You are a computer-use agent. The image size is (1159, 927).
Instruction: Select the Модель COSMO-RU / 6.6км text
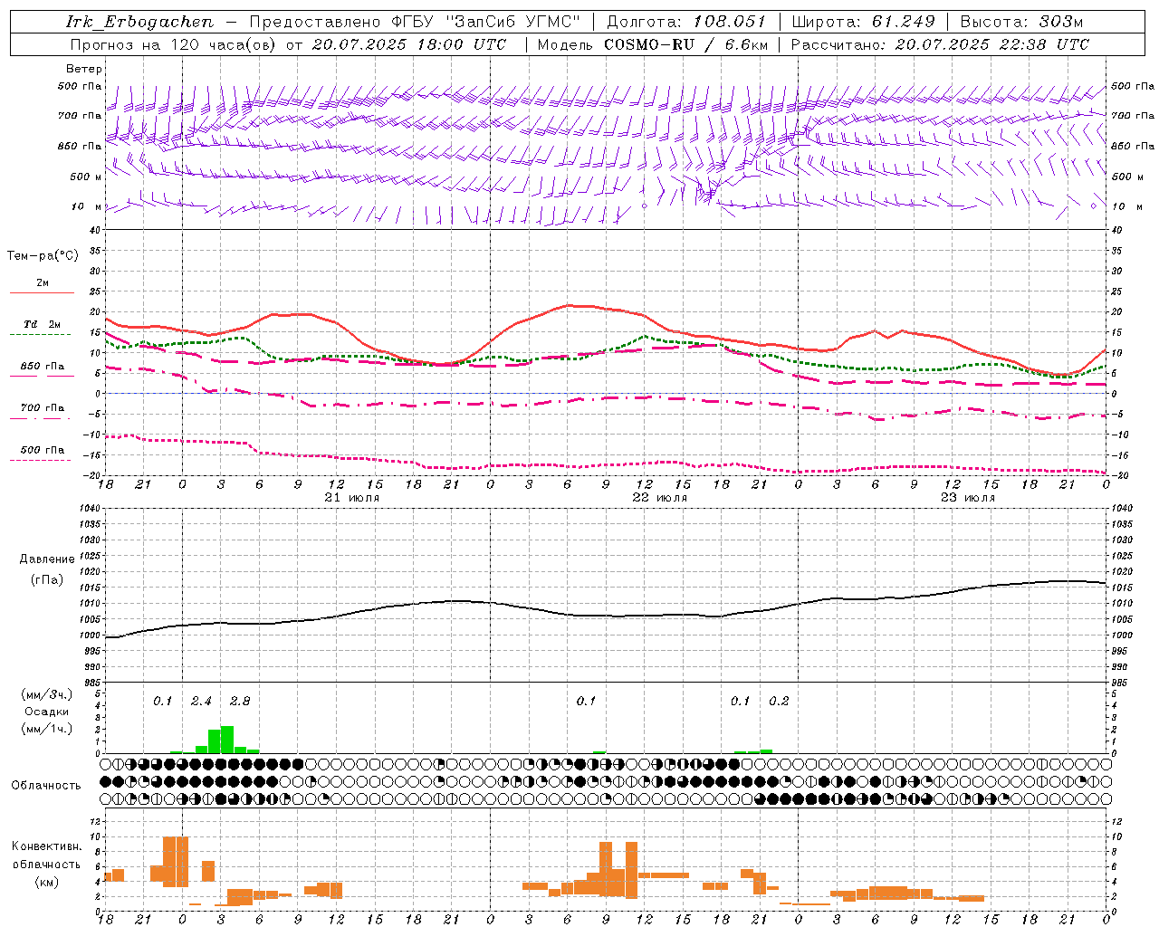pyautogui.click(x=652, y=44)
